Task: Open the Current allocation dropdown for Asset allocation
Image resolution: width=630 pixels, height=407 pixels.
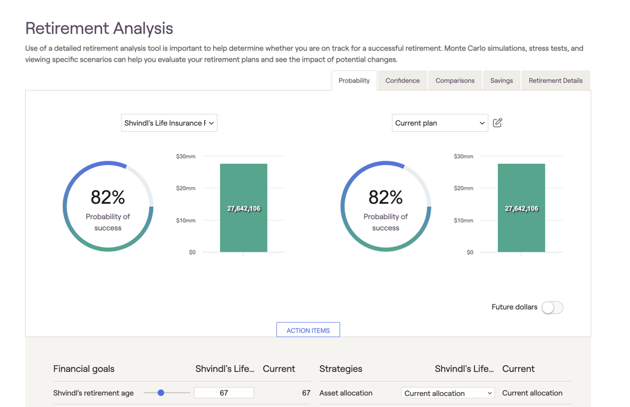Action: point(447,393)
